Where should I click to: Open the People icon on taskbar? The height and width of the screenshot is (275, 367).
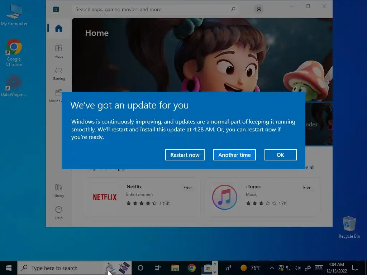228,268
